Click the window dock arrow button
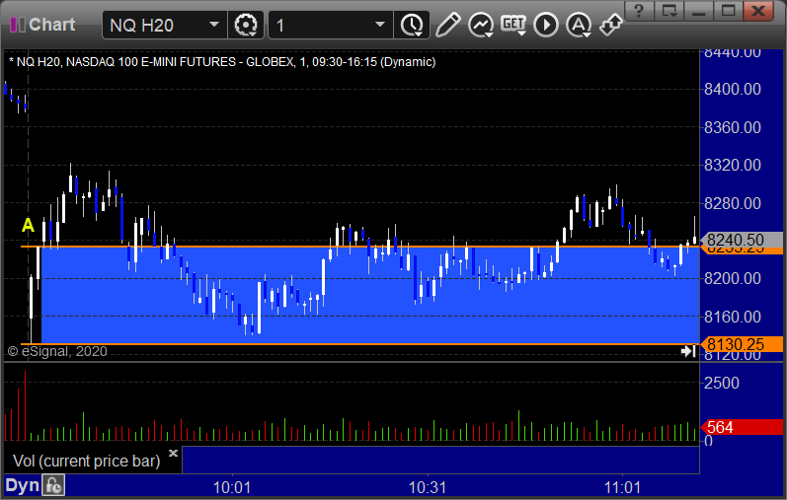The height and width of the screenshot is (500, 787). pos(669,11)
